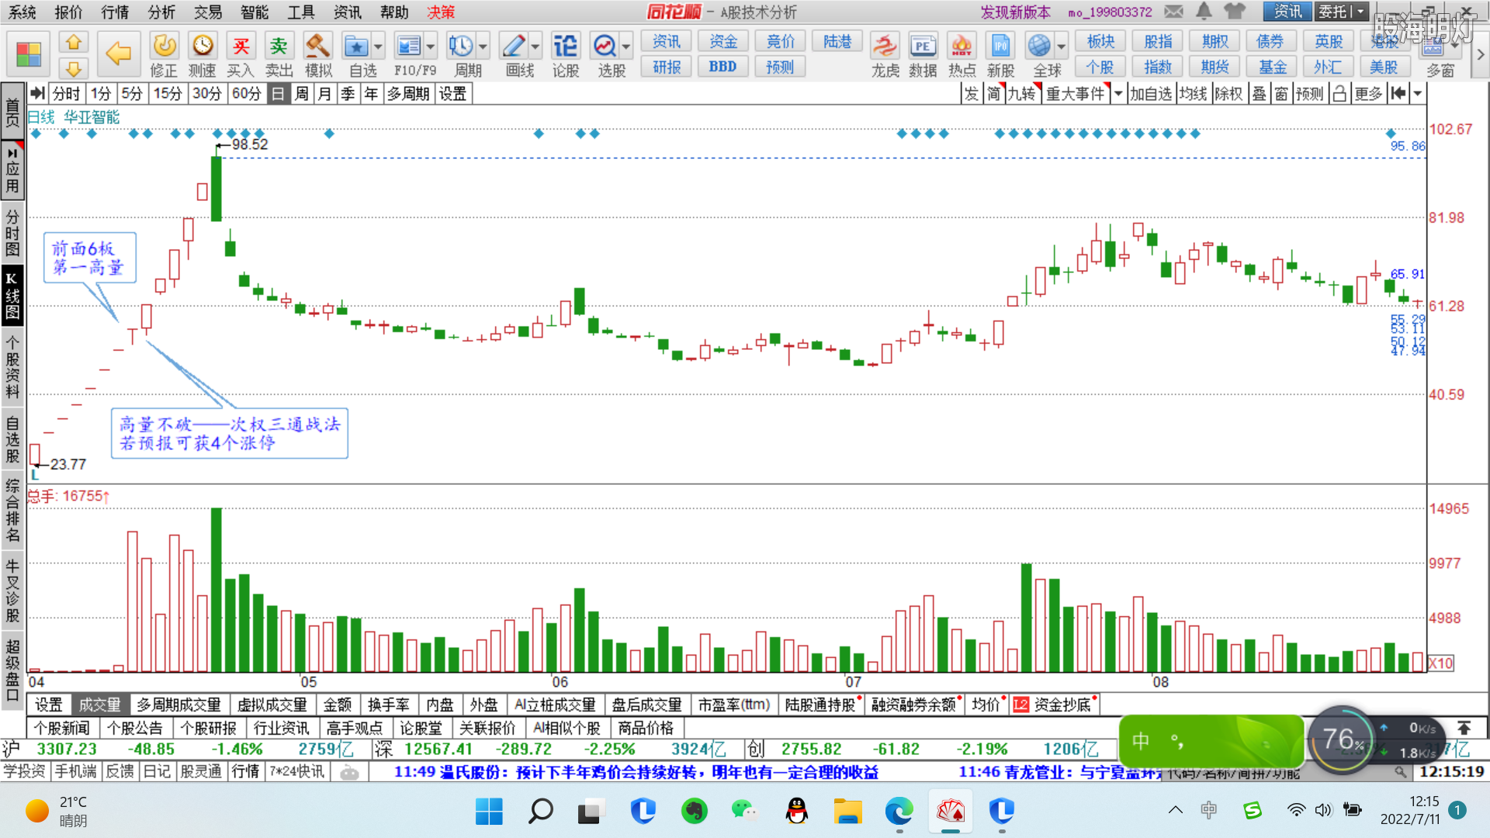Open the 委托 dropdown arrow
The height and width of the screenshot is (838, 1490).
pos(1360,12)
